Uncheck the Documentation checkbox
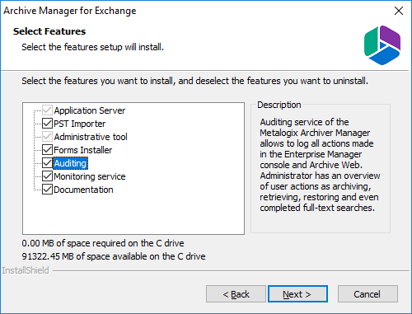Viewport: 412px width, 314px height. pyautogui.click(x=47, y=190)
